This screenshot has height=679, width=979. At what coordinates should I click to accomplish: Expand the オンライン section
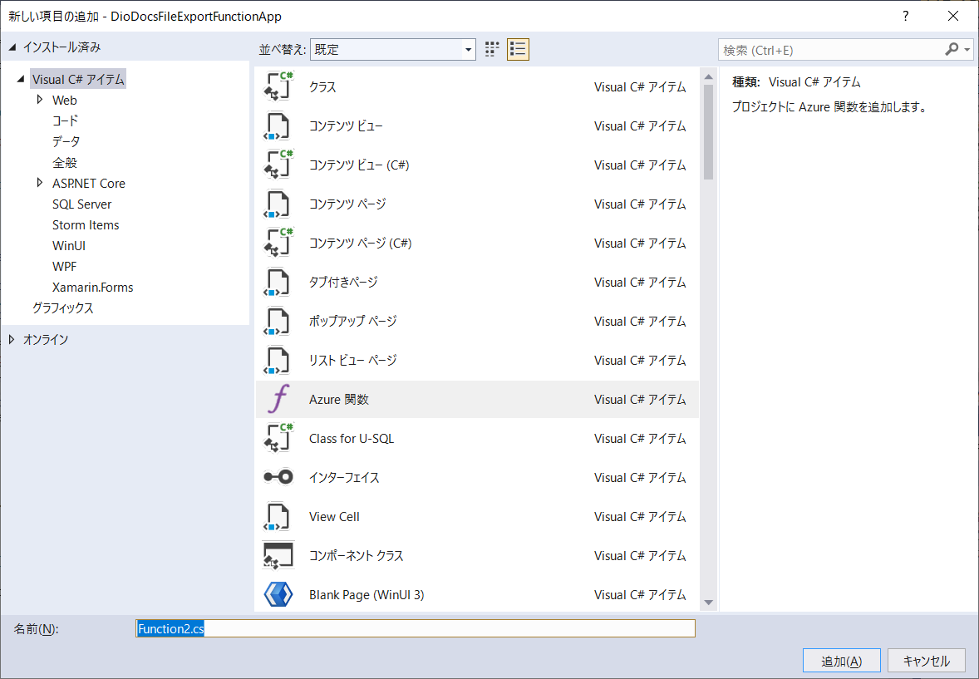tap(12, 339)
